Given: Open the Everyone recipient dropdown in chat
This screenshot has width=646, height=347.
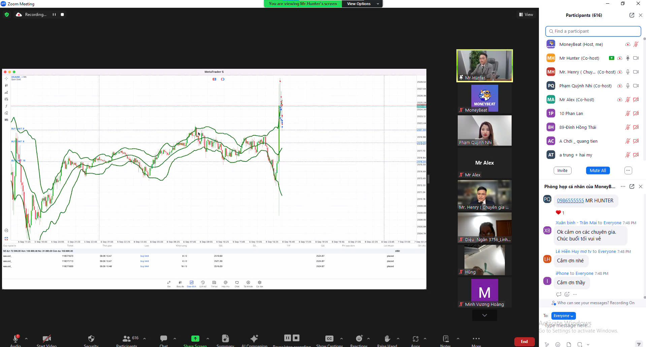Looking at the screenshot, I should 563,316.
